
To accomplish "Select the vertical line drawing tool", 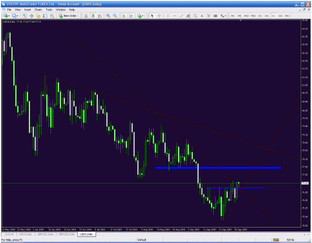I will (168, 15).
